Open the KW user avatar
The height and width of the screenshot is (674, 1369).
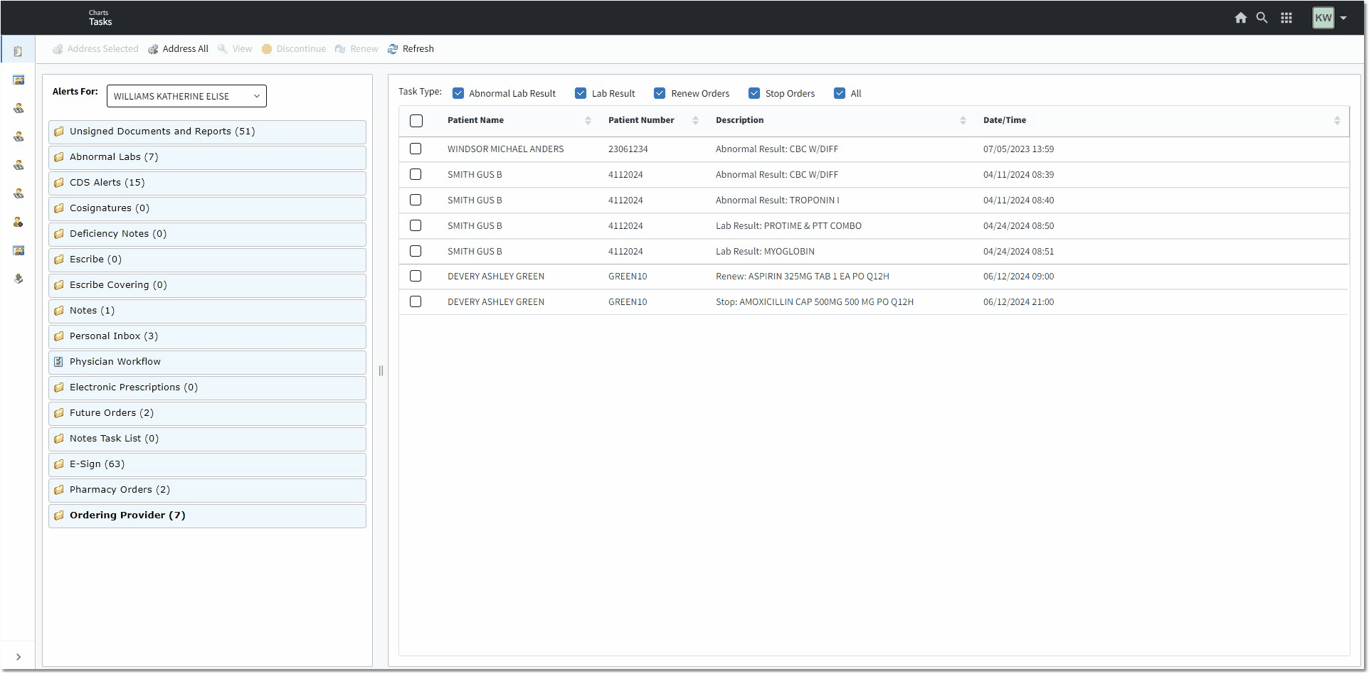tap(1323, 18)
